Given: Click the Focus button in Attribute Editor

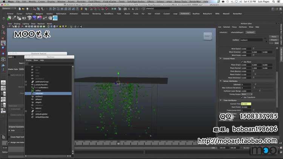Looking at the screenshot, I should [x=274, y=37].
